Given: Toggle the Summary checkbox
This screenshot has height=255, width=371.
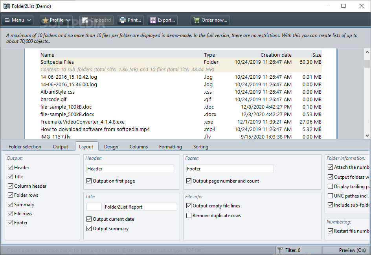Looking at the screenshot, I should pos(10,205).
